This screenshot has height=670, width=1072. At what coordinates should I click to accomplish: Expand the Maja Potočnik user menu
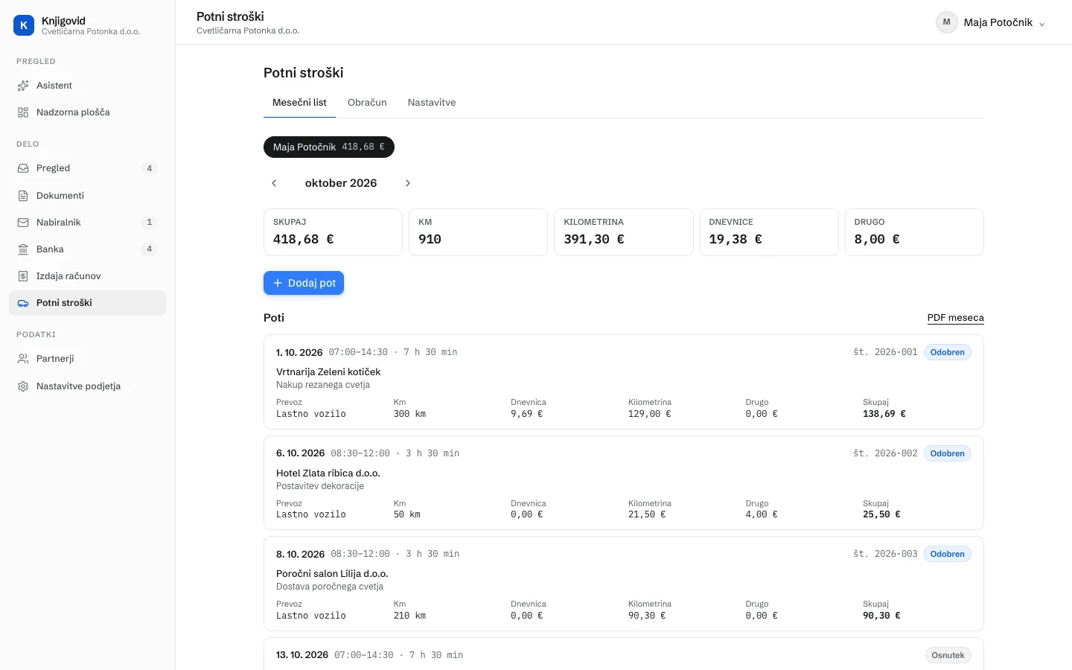tap(991, 22)
